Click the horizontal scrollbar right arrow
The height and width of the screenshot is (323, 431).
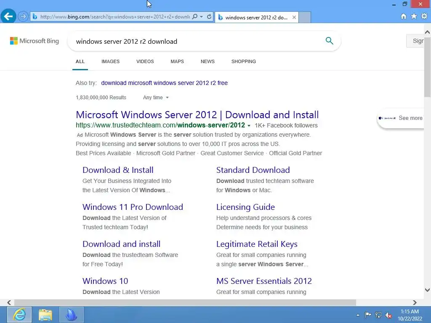coord(415,302)
